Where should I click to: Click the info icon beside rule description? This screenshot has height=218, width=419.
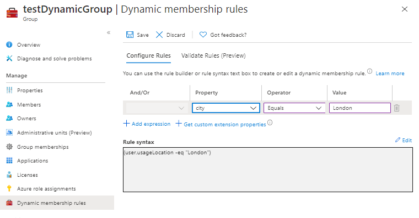coord(369,71)
